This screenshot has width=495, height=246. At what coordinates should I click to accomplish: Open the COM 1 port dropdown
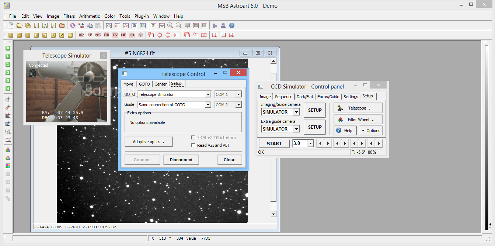click(238, 94)
